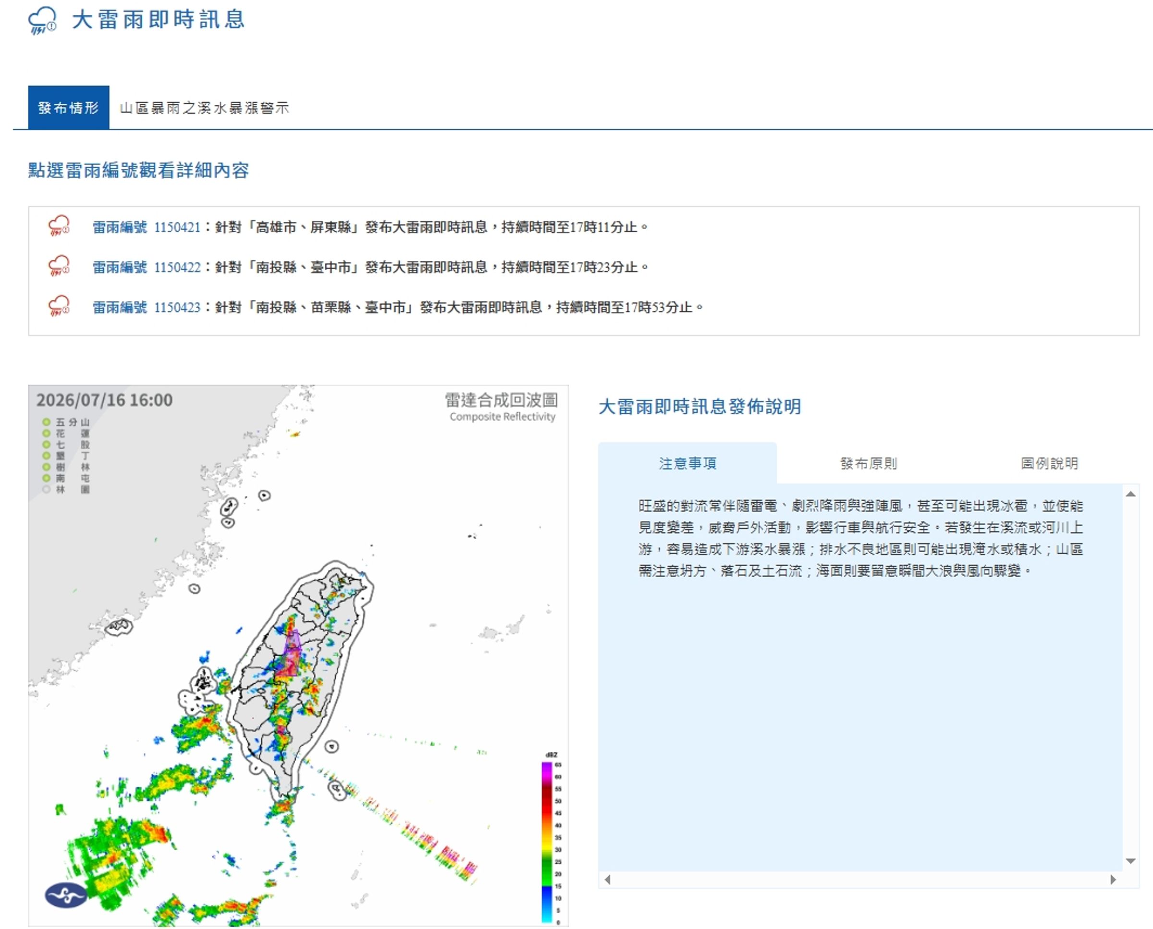Image resolution: width=1153 pixels, height=929 pixels.
Task: Open the 圖例說明 tab
Action: 1049,463
